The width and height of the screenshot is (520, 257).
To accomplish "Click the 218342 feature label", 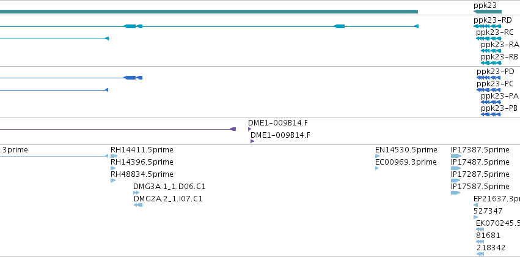I will pos(491,248).
